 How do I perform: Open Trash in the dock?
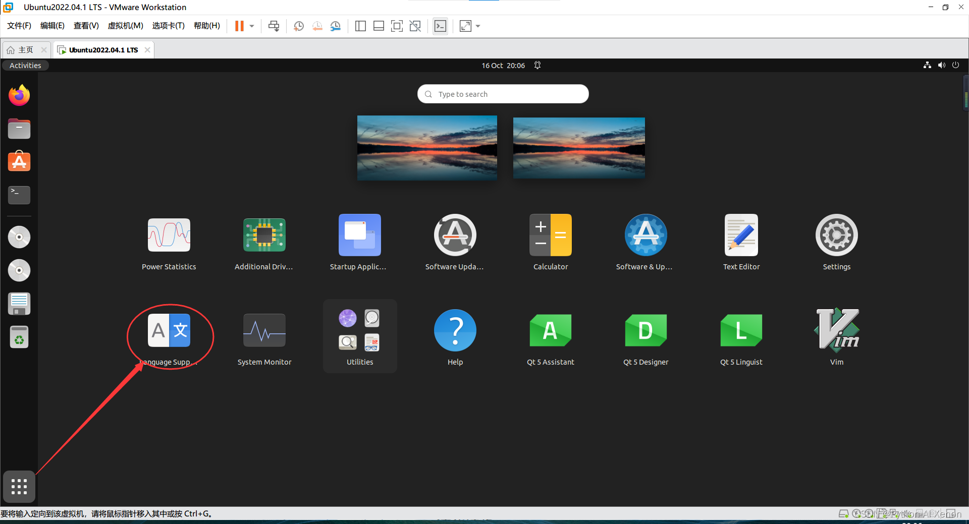pos(19,337)
